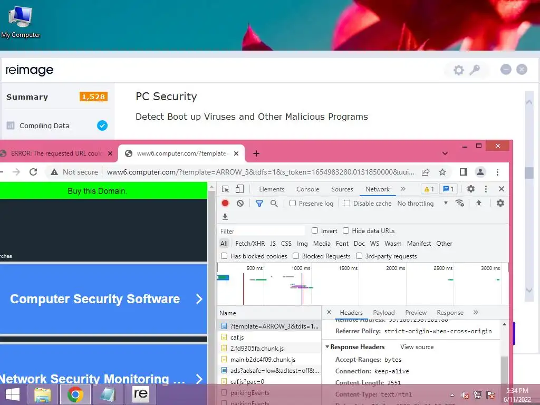Click browser reload icon
The width and height of the screenshot is (540, 405).
pos(33,172)
